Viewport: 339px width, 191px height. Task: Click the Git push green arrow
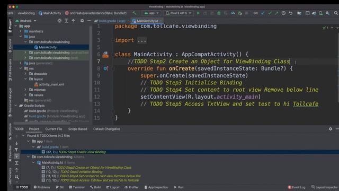276,13
